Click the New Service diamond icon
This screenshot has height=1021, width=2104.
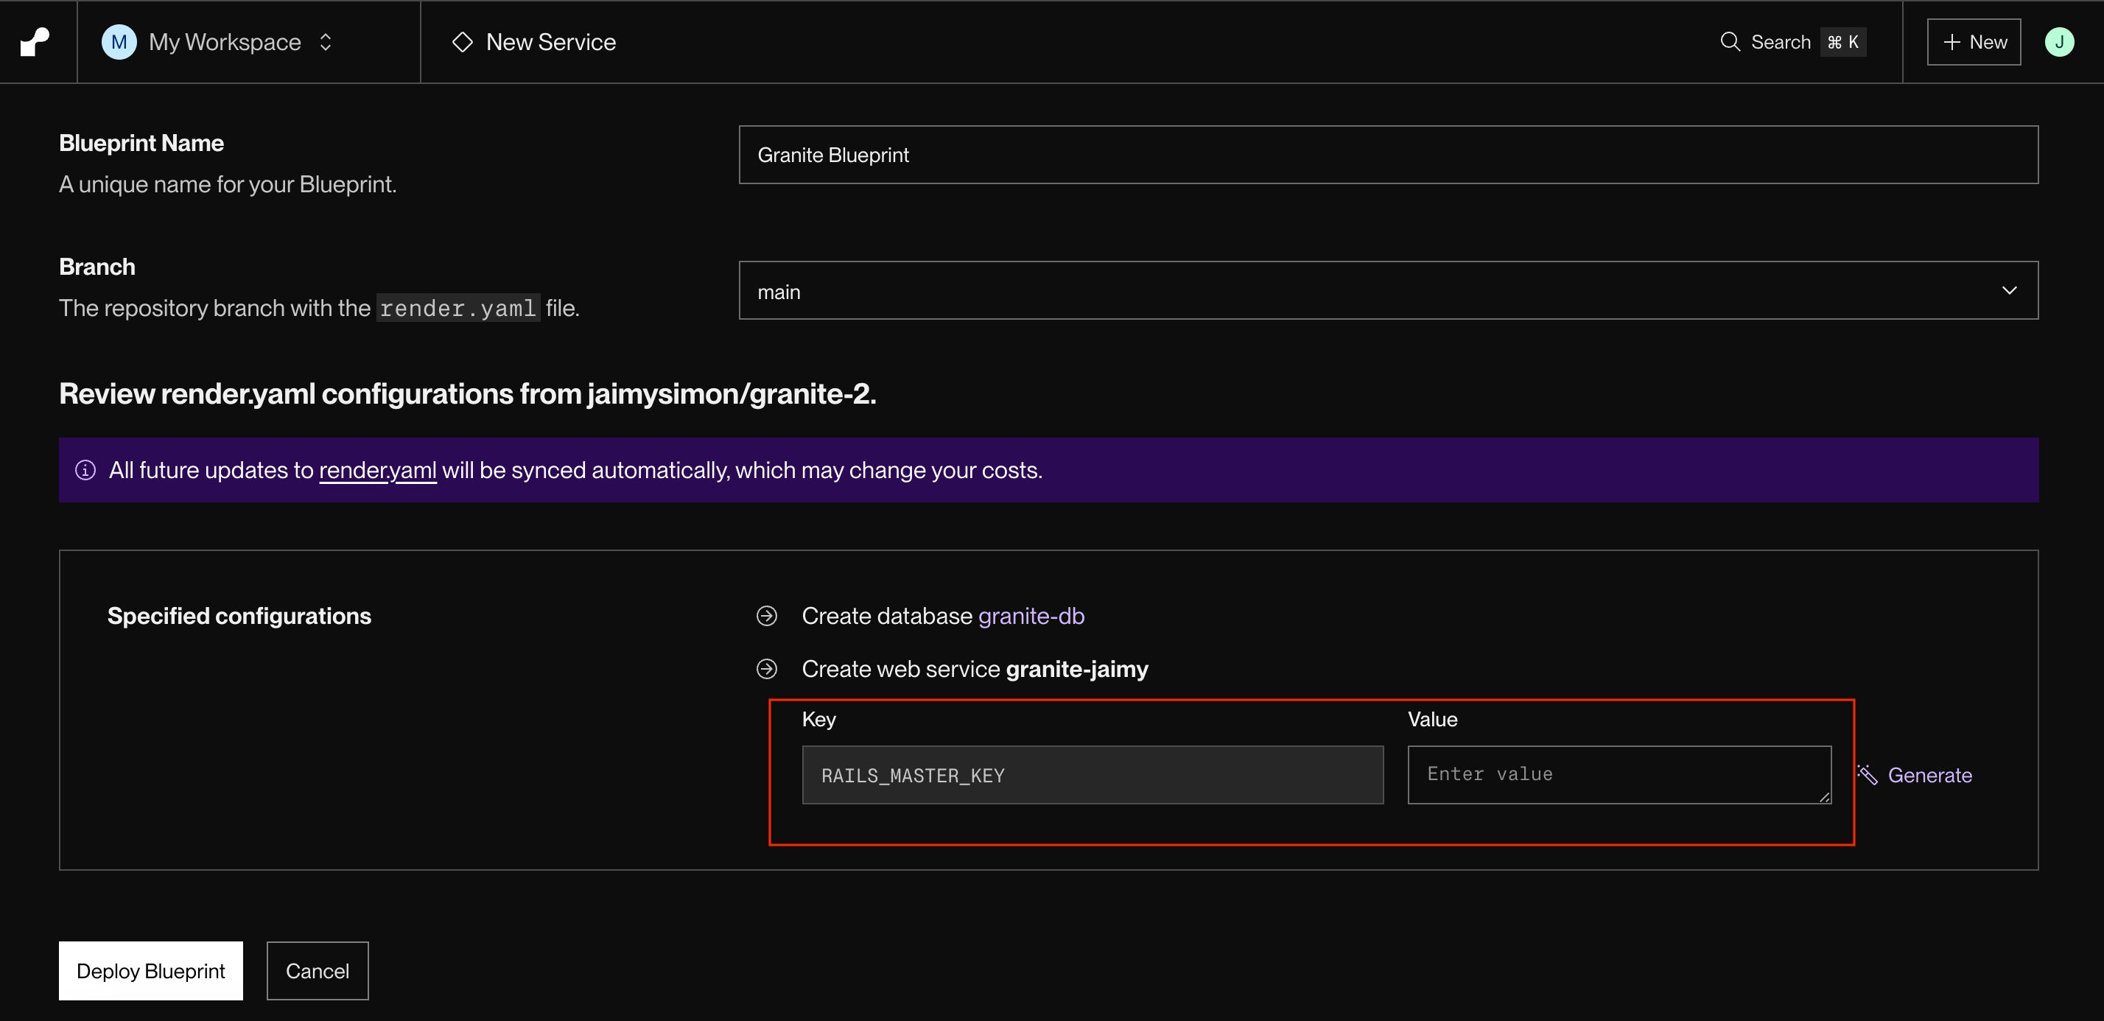point(463,42)
